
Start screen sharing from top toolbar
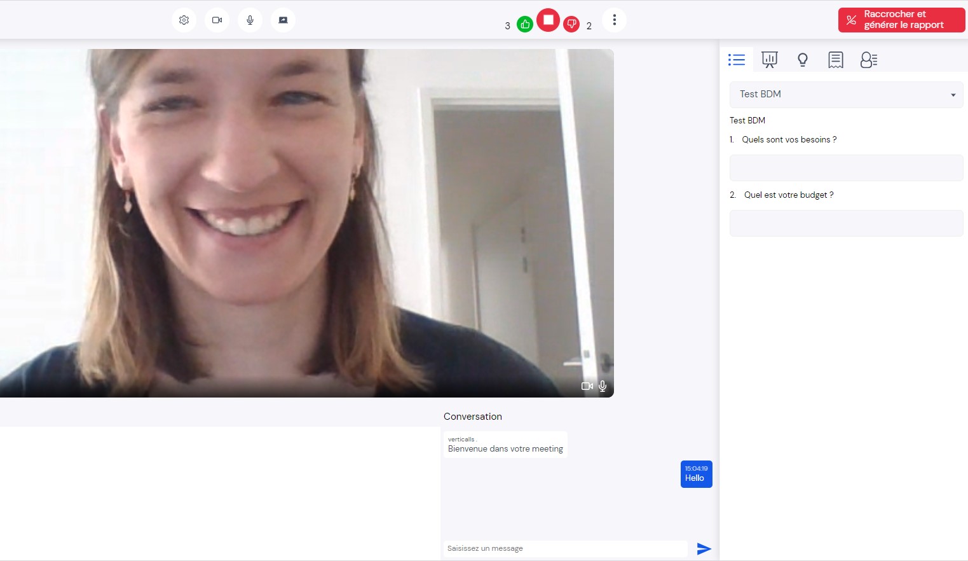click(283, 20)
